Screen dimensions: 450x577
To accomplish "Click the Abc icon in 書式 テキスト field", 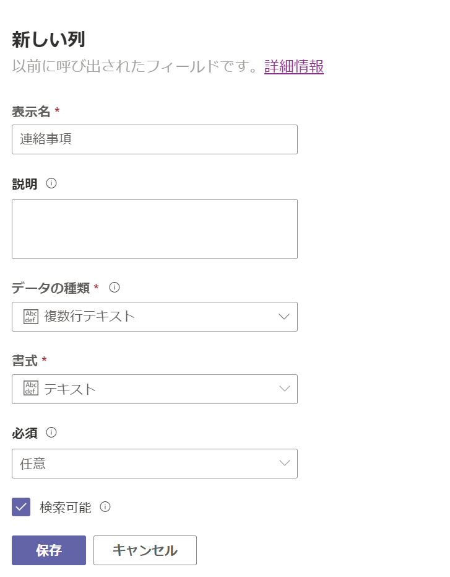I will 30,389.
